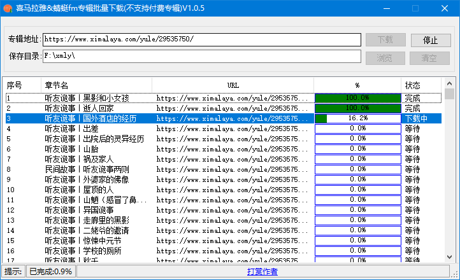Click the 状态 status column header
The image size is (460, 280).
click(421, 85)
